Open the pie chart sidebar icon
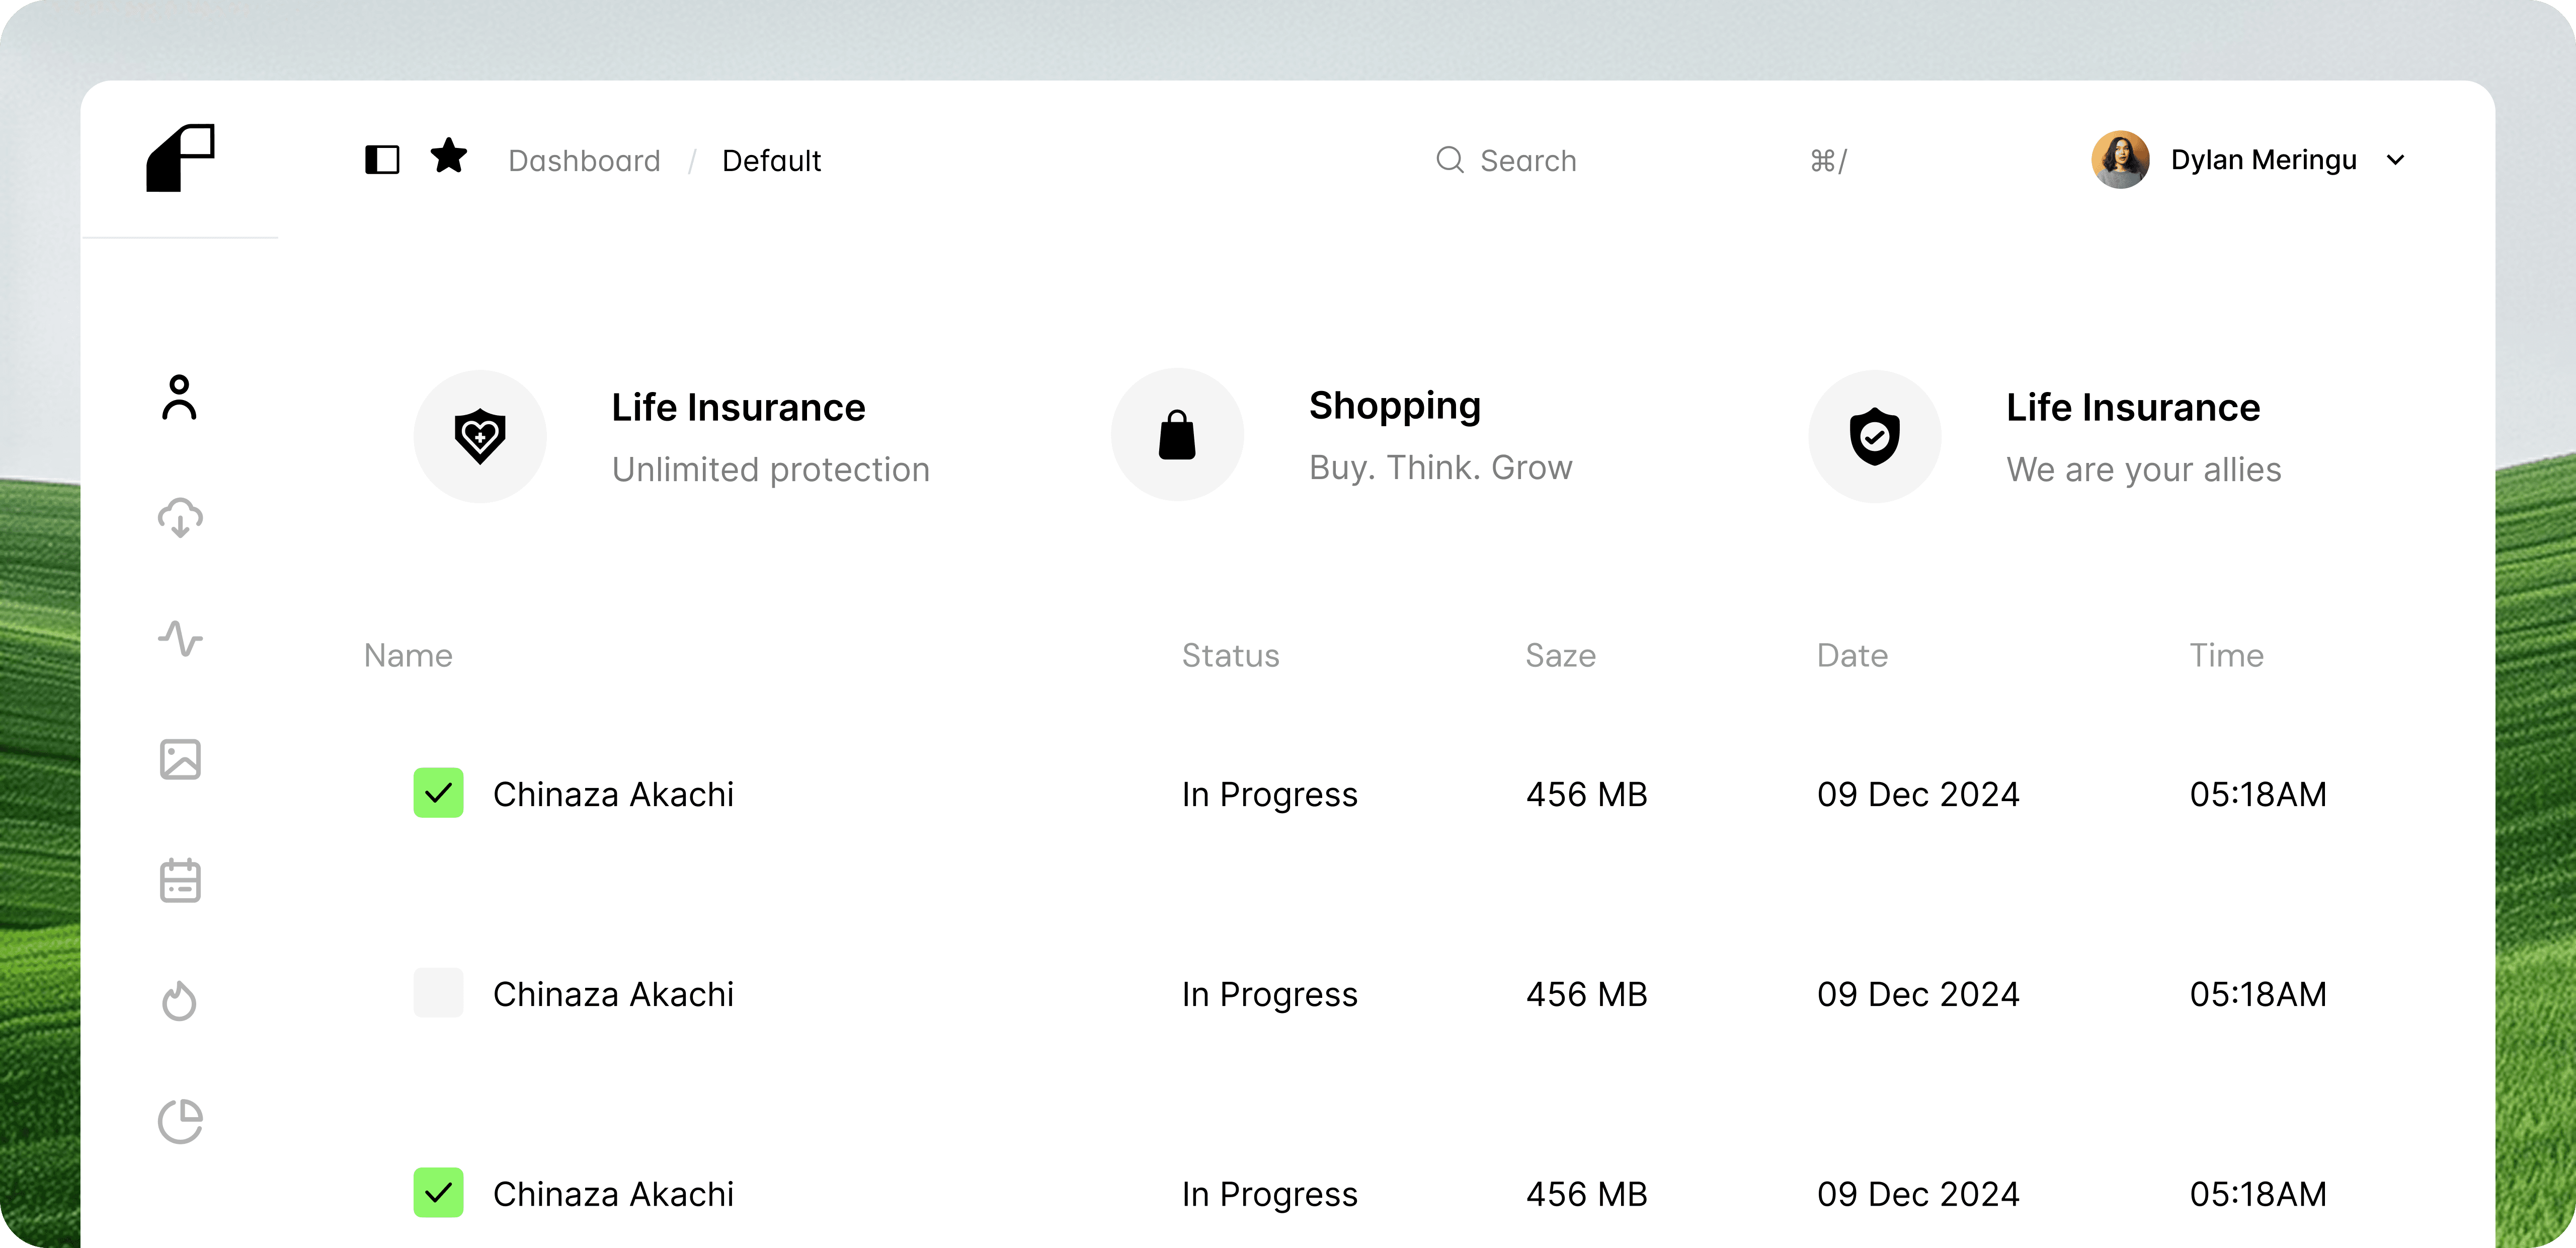This screenshot has height=1248, width=2576. [x=180, y=1121]
